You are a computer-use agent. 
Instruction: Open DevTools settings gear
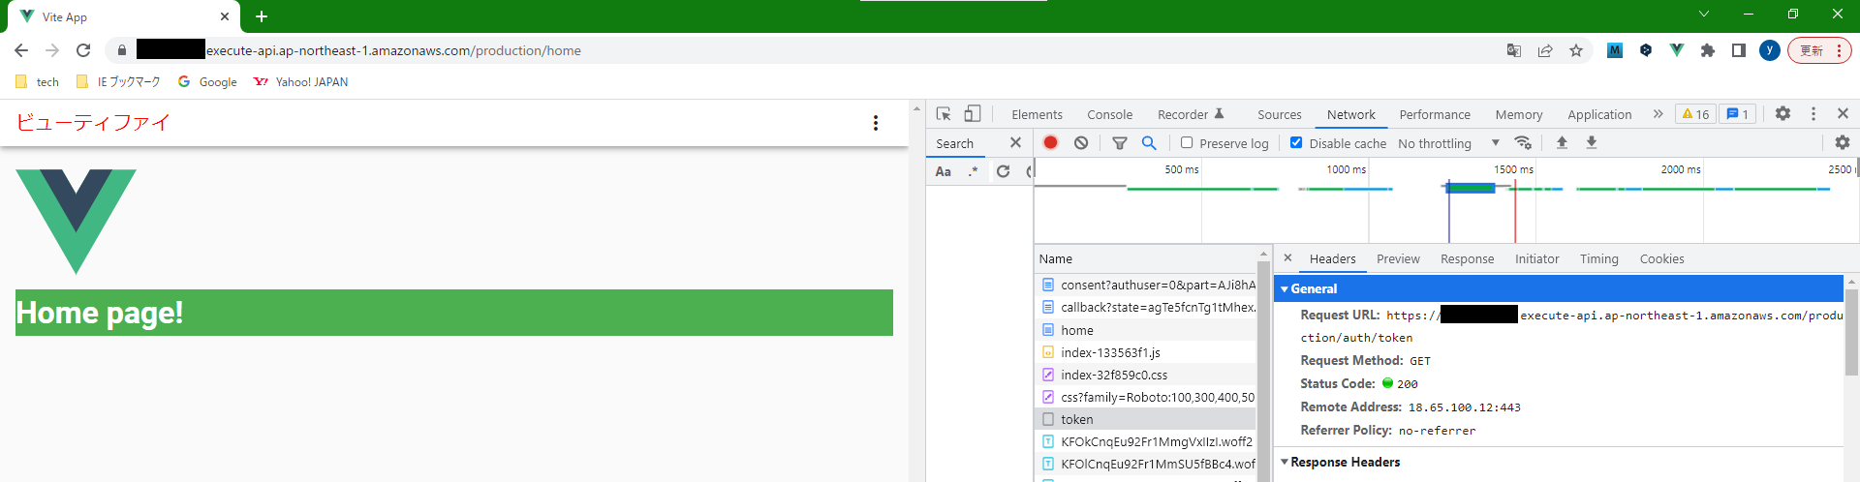(1782, 113)
